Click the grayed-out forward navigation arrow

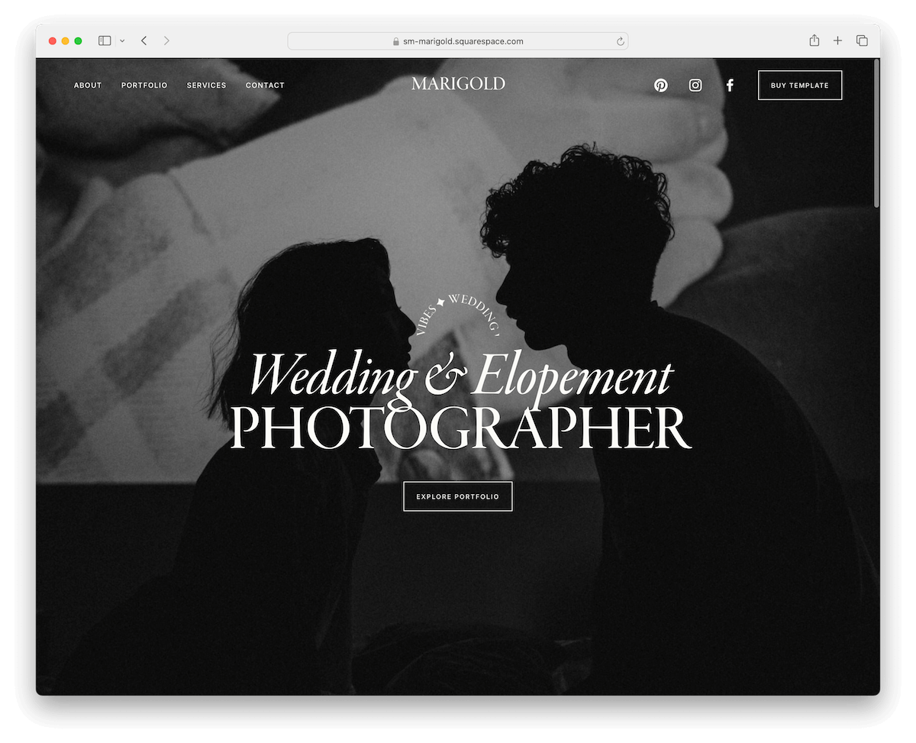166,40
